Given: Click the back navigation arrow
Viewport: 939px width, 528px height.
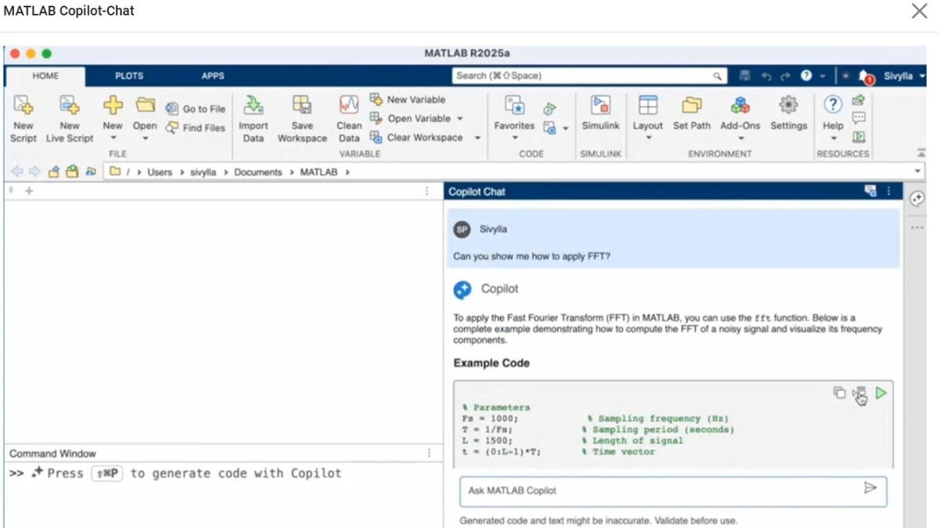Looking at the screenshot, I should coord(16,171).
